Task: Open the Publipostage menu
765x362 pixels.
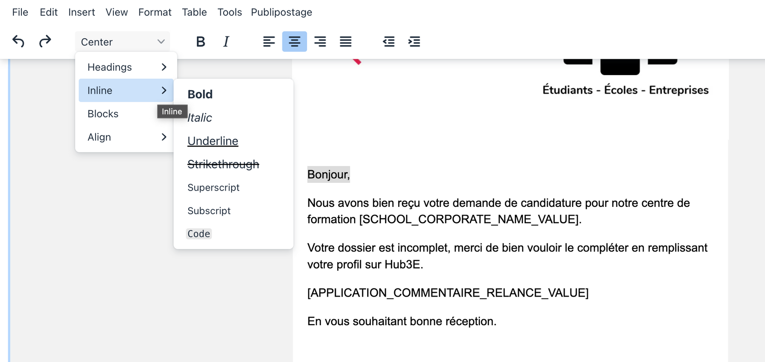Action: pyautogui.click(x=282, y=12)
